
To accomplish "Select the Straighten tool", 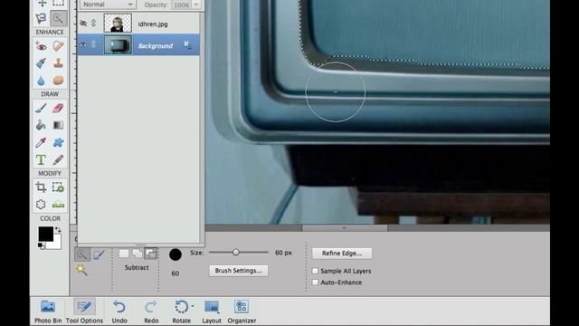I will tap(58, 204).
